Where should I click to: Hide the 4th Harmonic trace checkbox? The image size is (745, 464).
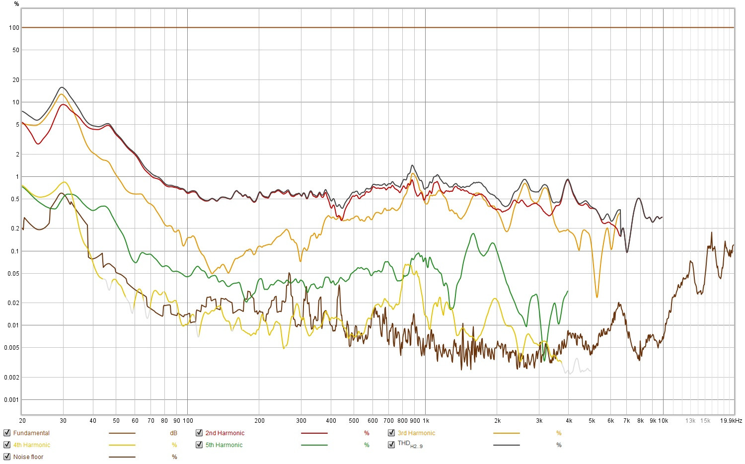[x=7, y=445]
